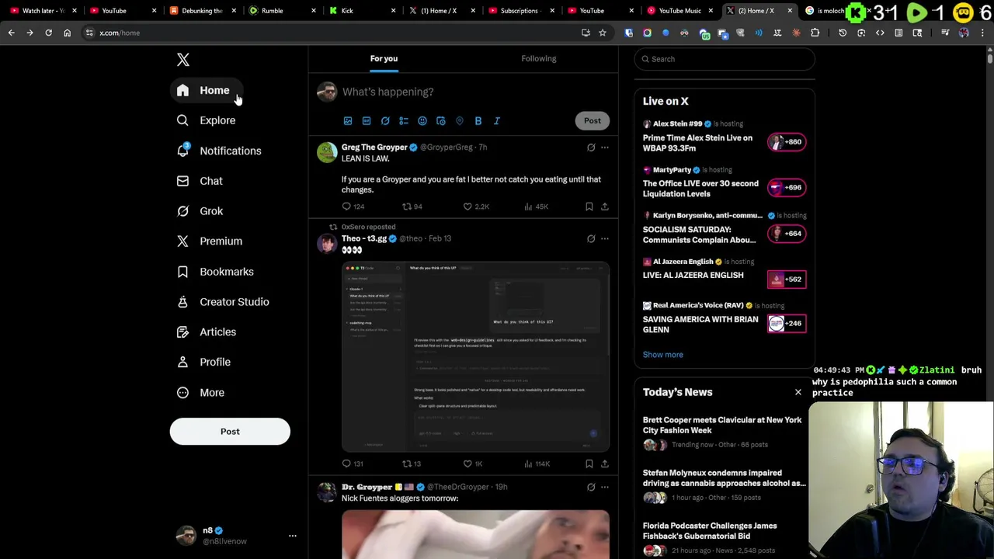
Task: Click the x.com/home address bar
Action: (334, 33)
